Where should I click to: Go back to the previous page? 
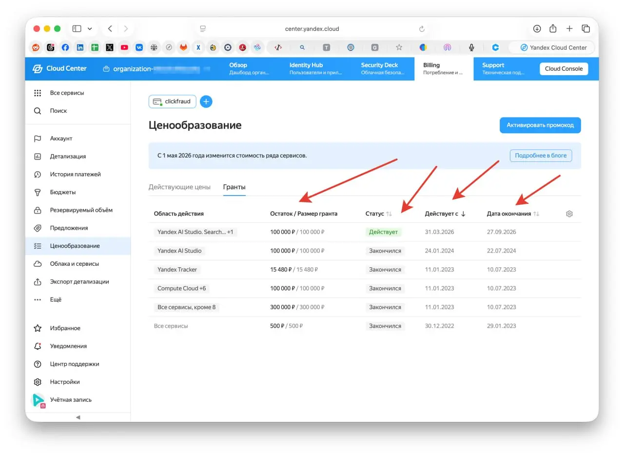110,29
